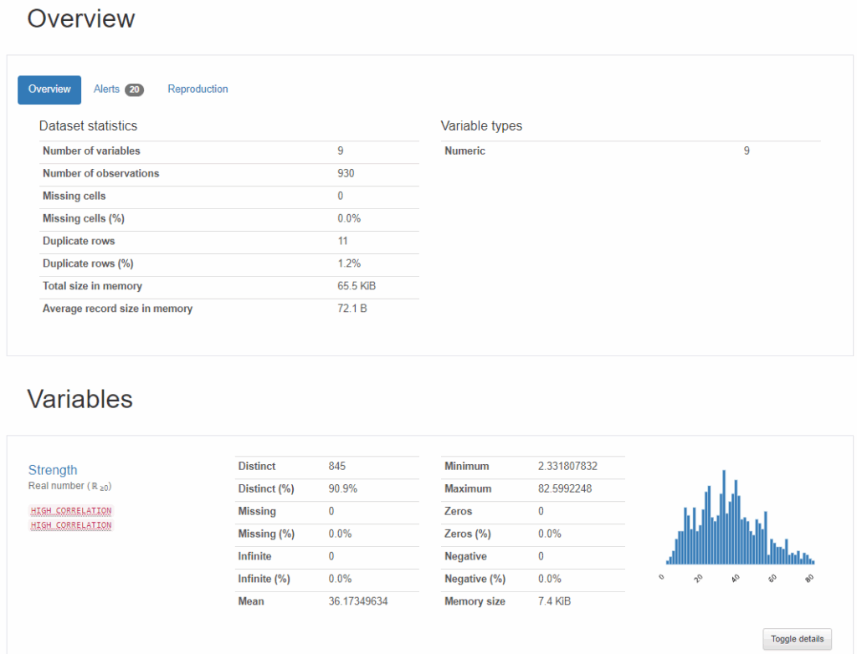The height and width of the screenshot is (654, 857).
Task: Open the Strength variable link
Action: tap(53, 470)
